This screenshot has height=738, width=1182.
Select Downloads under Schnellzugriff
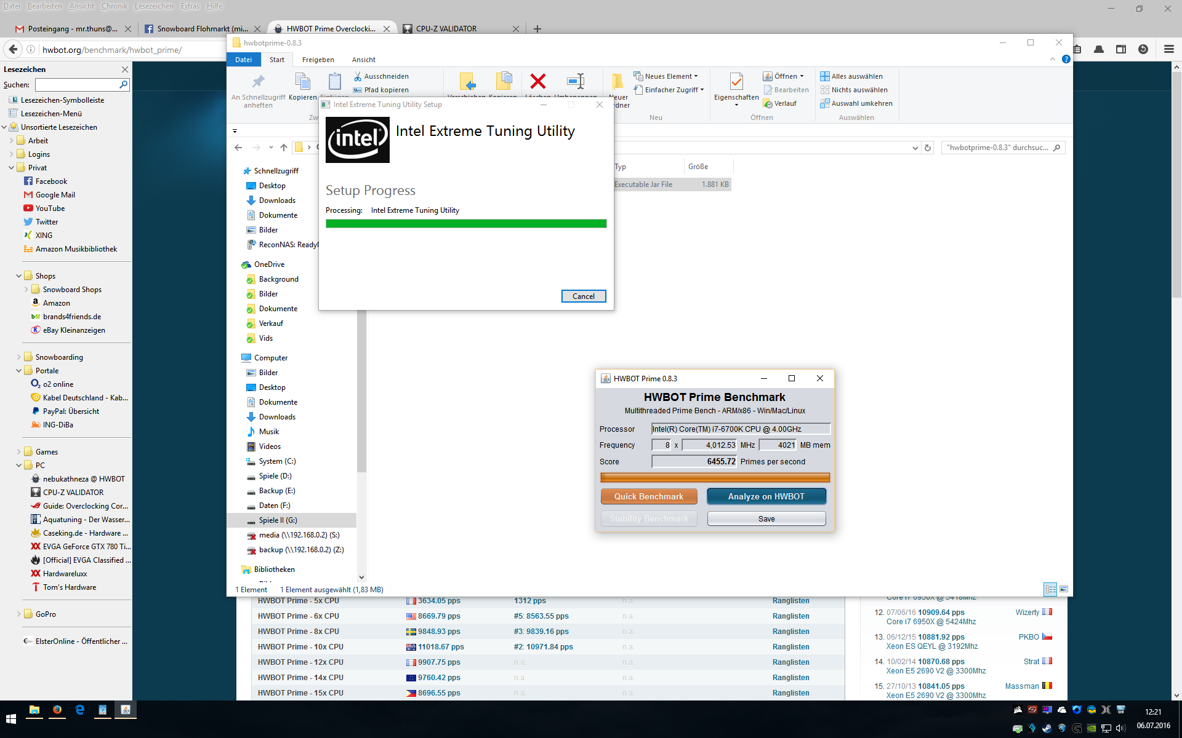(x=277, y=200)
